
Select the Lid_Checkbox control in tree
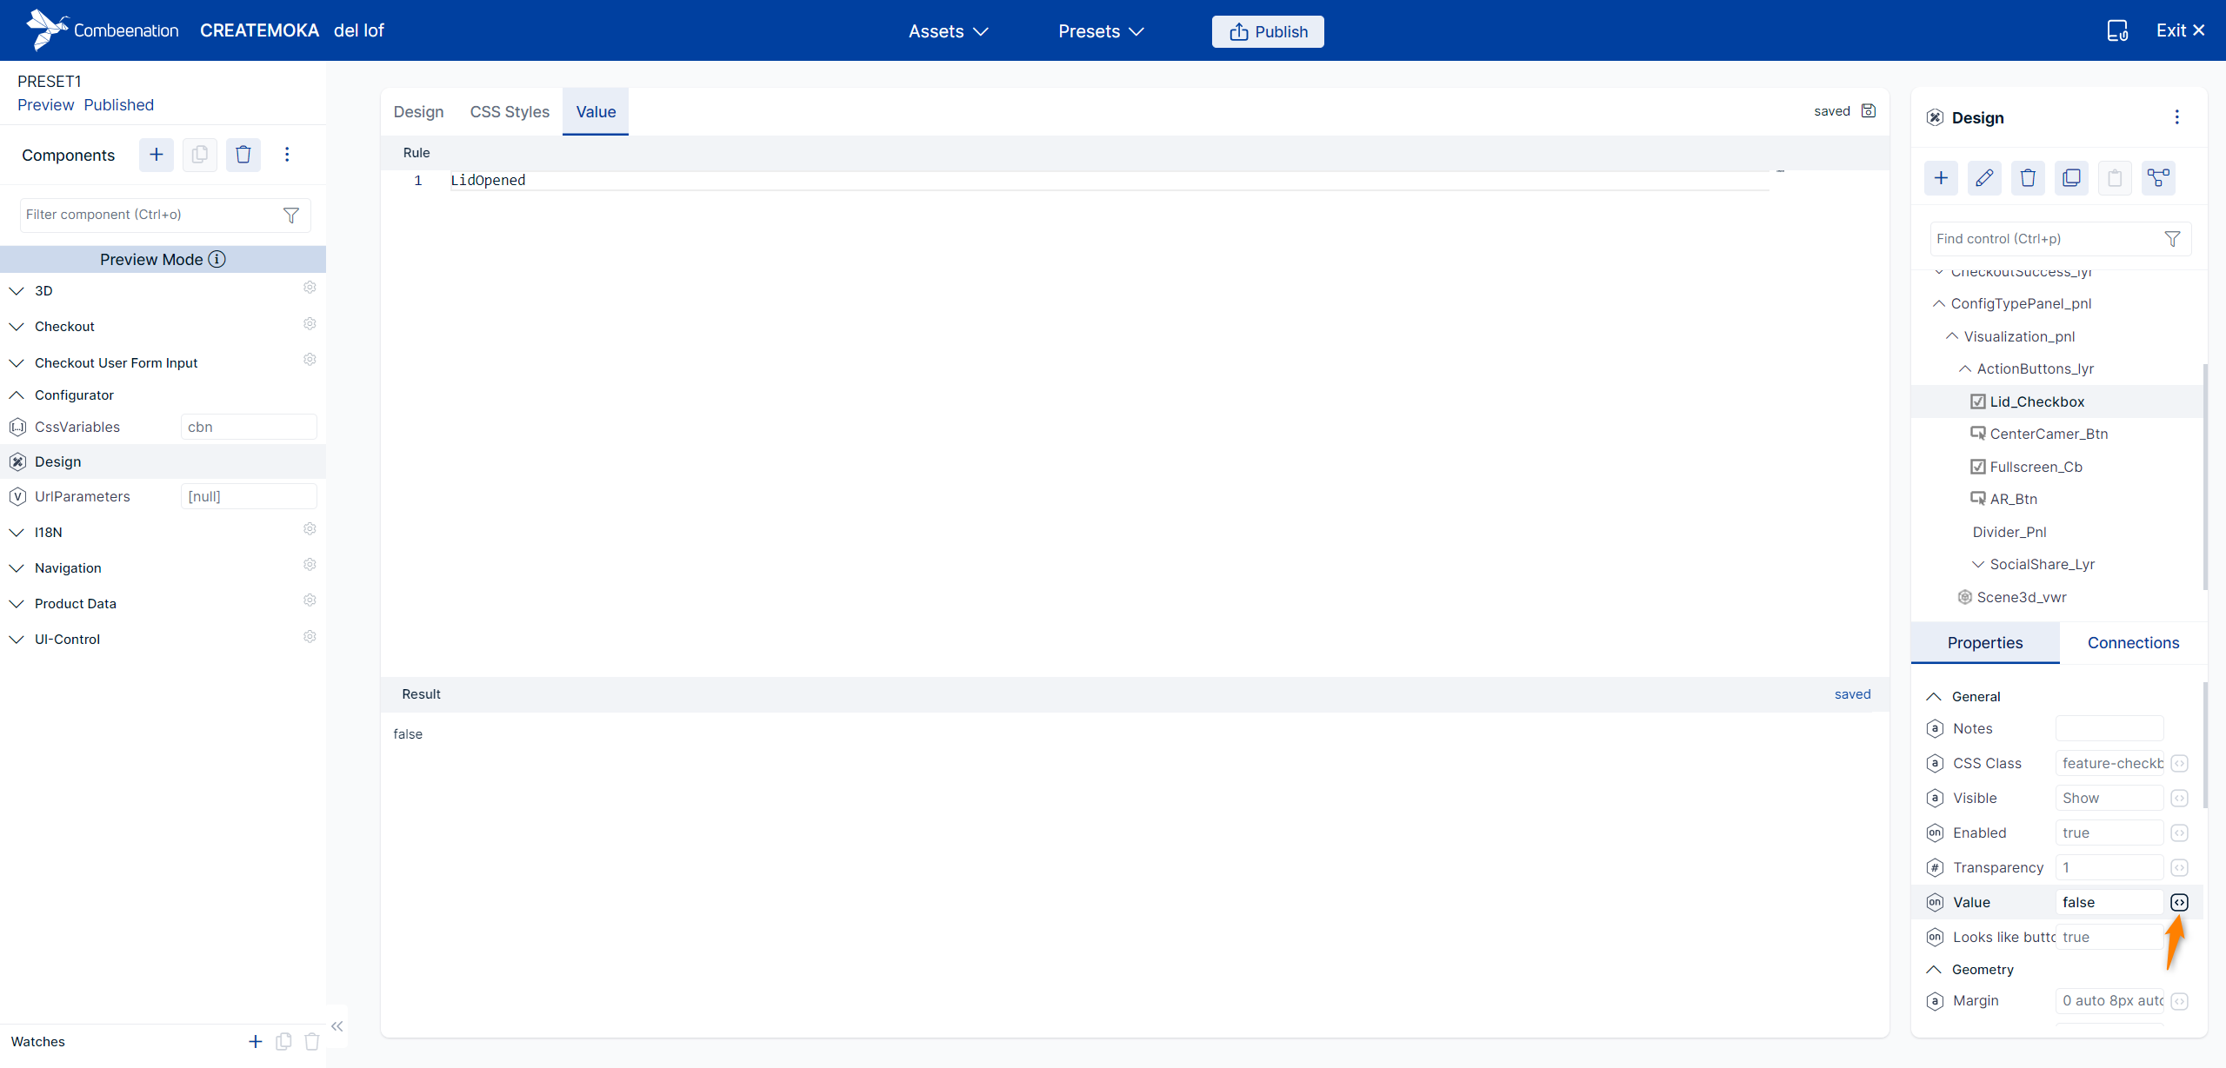(x=2036, y=401)
